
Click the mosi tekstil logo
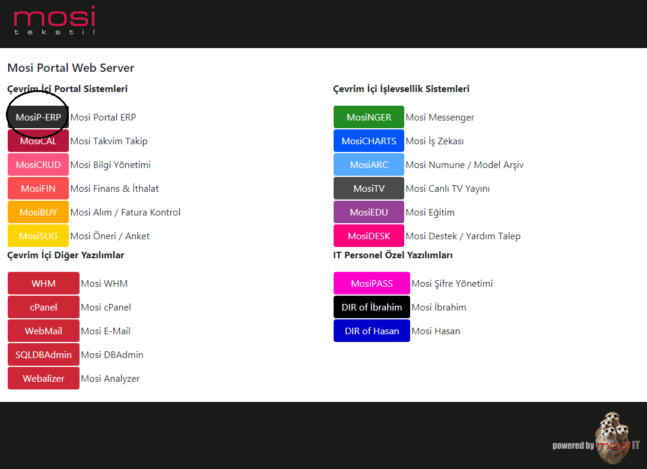coord(55,20)
